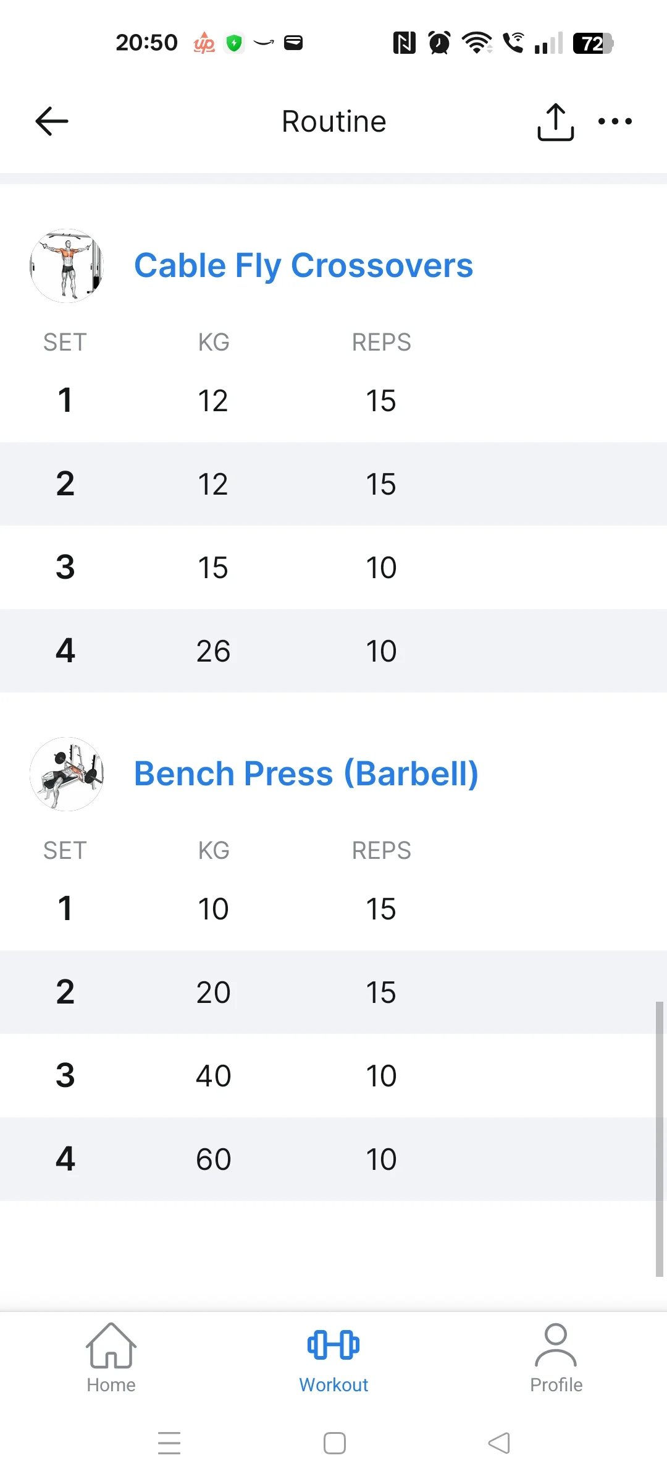Open the Cable Fly Crossovers exercise link
The width and height of the screenshot is (667, 1484).
tap(303, 266)
